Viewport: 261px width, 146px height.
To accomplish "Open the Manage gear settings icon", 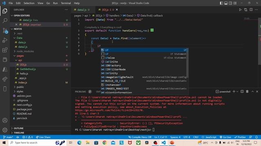I will pyautogui.click(x=5, y=130).
